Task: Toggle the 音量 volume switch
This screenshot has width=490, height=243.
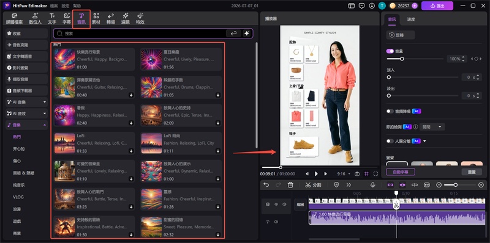Action: (x=390, y=51)
